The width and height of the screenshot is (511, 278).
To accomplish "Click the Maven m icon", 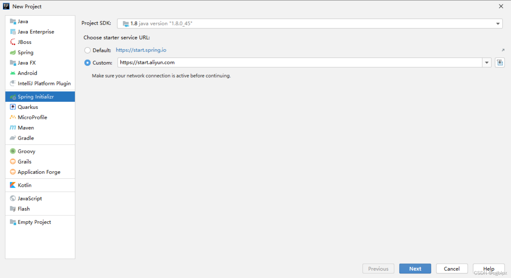I will pyautogui.click(x=13, y=127).
